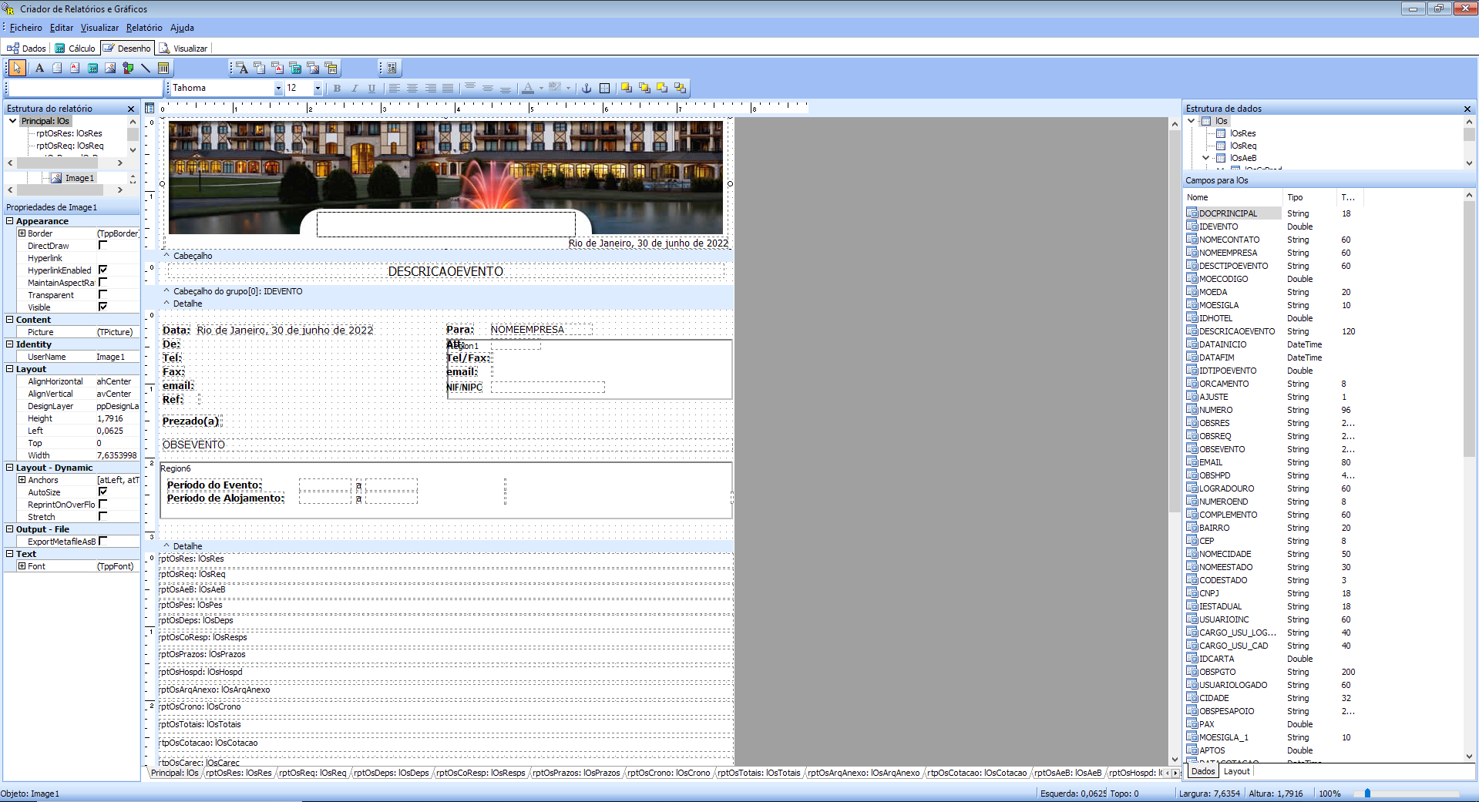
Task: Click the Bold formatting button
Action: (x=337, y=89)
